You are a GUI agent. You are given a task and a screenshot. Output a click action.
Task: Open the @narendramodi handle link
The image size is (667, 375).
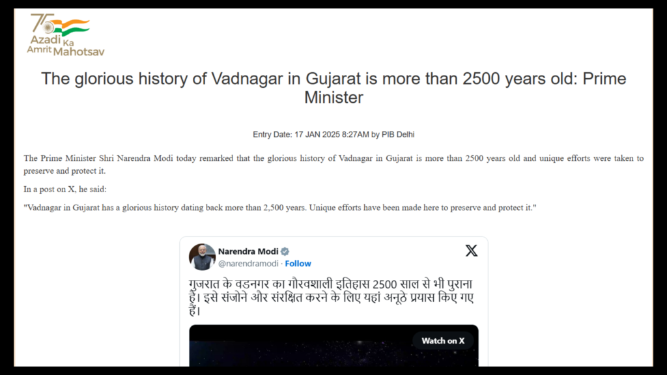pyautogui.click(x=248, y=264)
